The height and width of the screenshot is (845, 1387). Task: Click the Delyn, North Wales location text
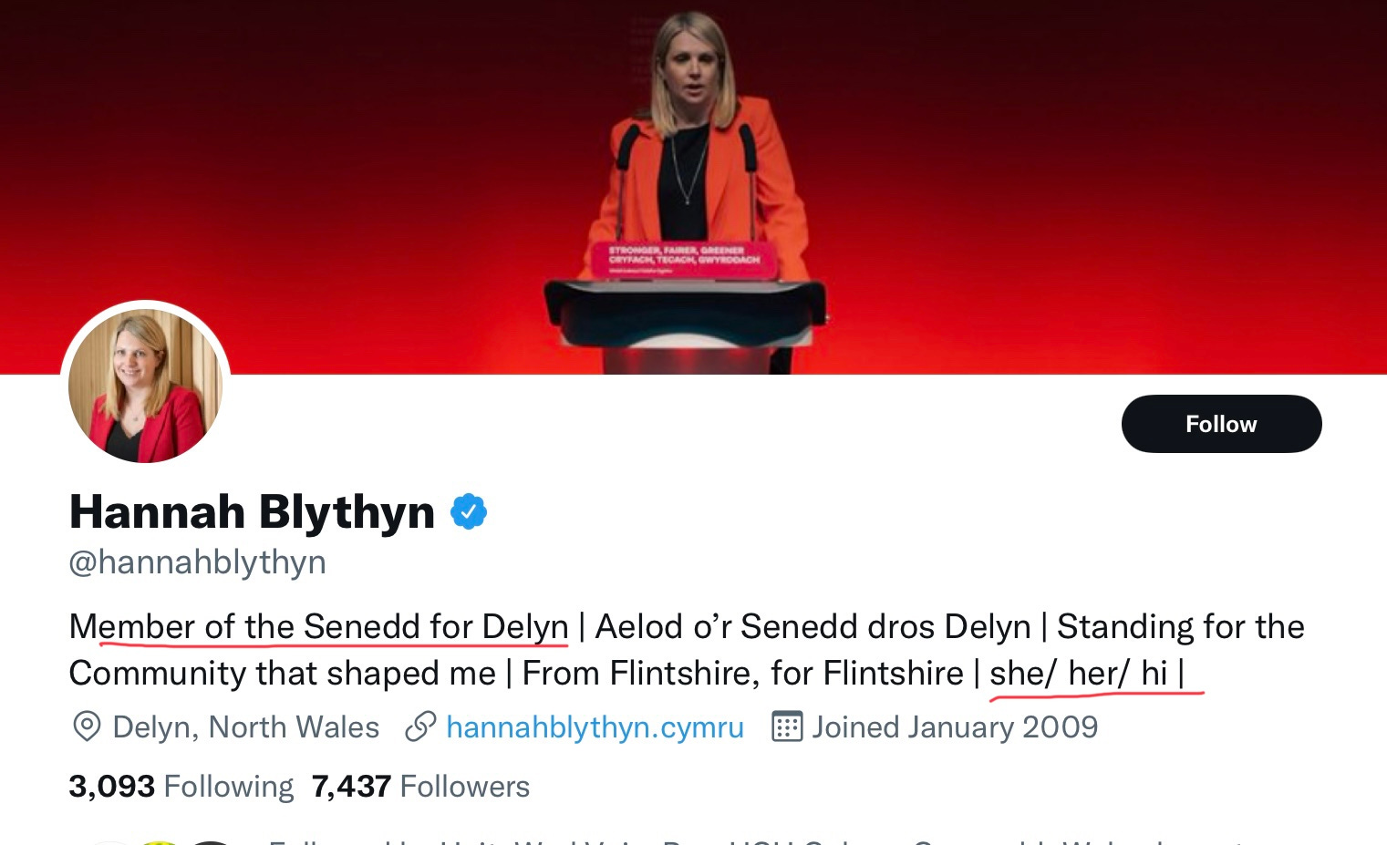coord(245,726)
